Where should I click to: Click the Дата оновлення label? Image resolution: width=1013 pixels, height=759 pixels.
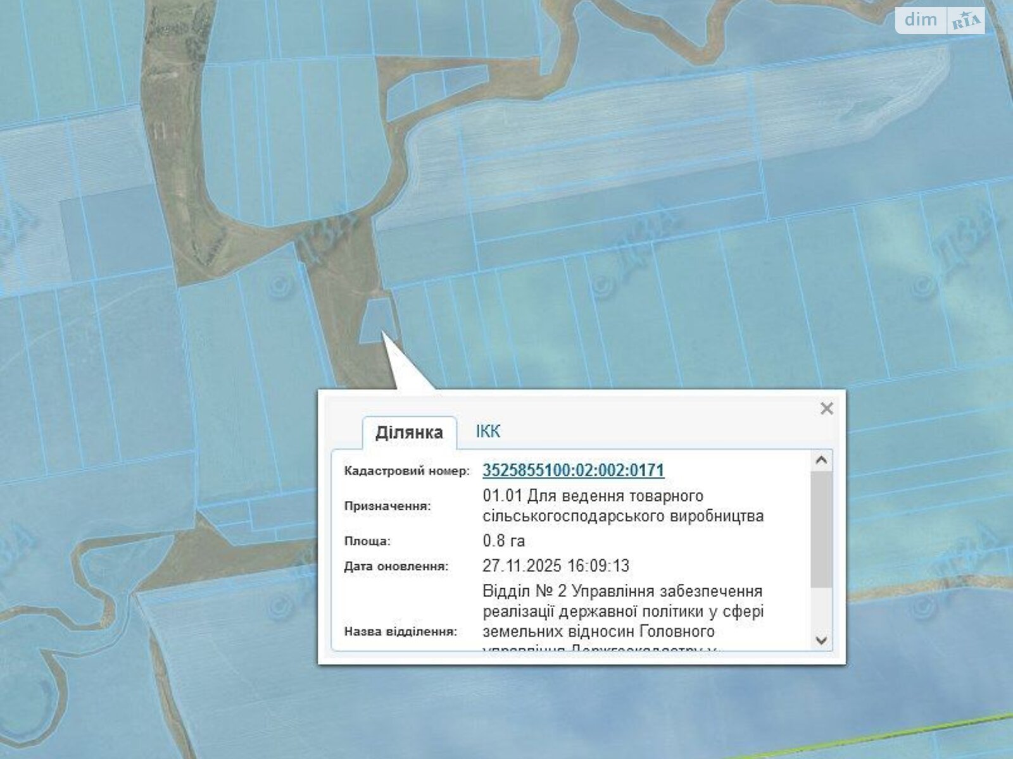[396, 567]
